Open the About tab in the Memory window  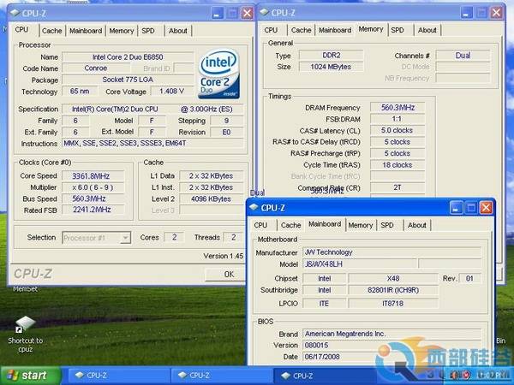427,30
